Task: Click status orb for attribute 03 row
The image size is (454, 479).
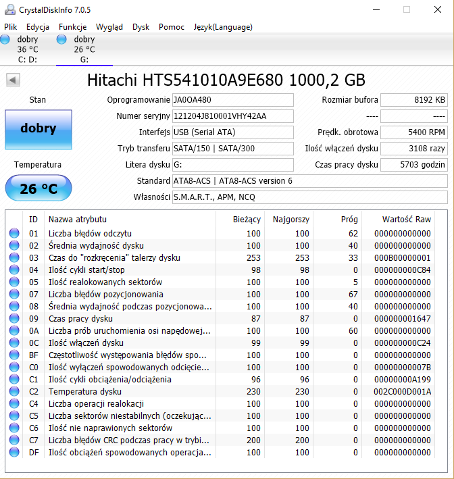Action: click(x=14, y=258)
